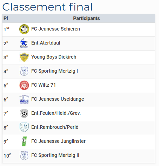Click the Young Boys Diekirch shield logo
The height and width of the screenshot is (166, 159).
click(x=24, y=57)
